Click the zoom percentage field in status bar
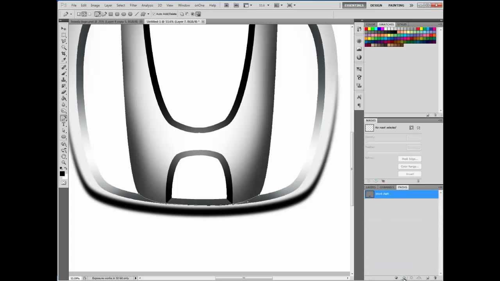500x281 pixels. 75,278
